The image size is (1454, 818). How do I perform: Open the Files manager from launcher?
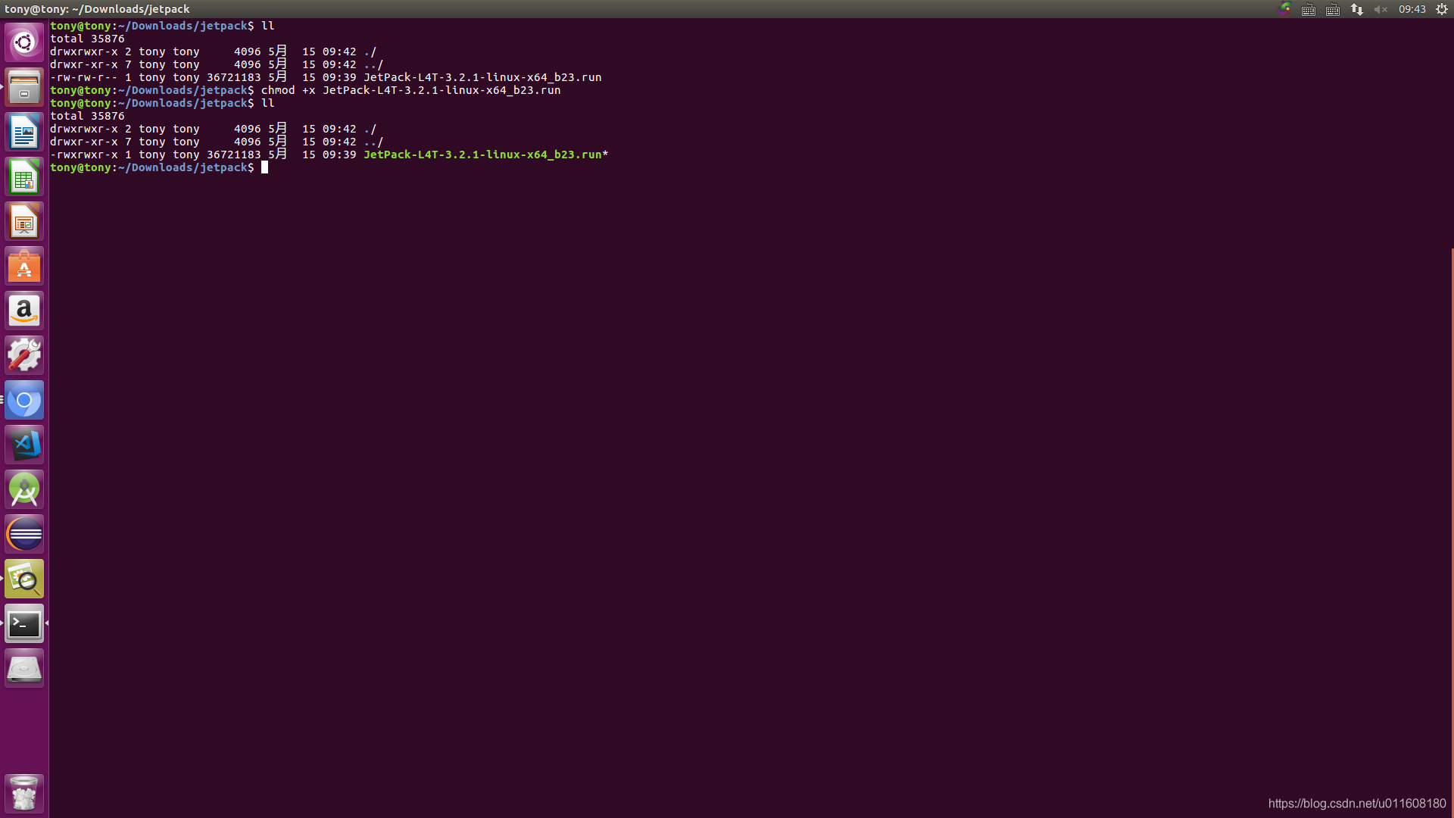click(24, 87)
